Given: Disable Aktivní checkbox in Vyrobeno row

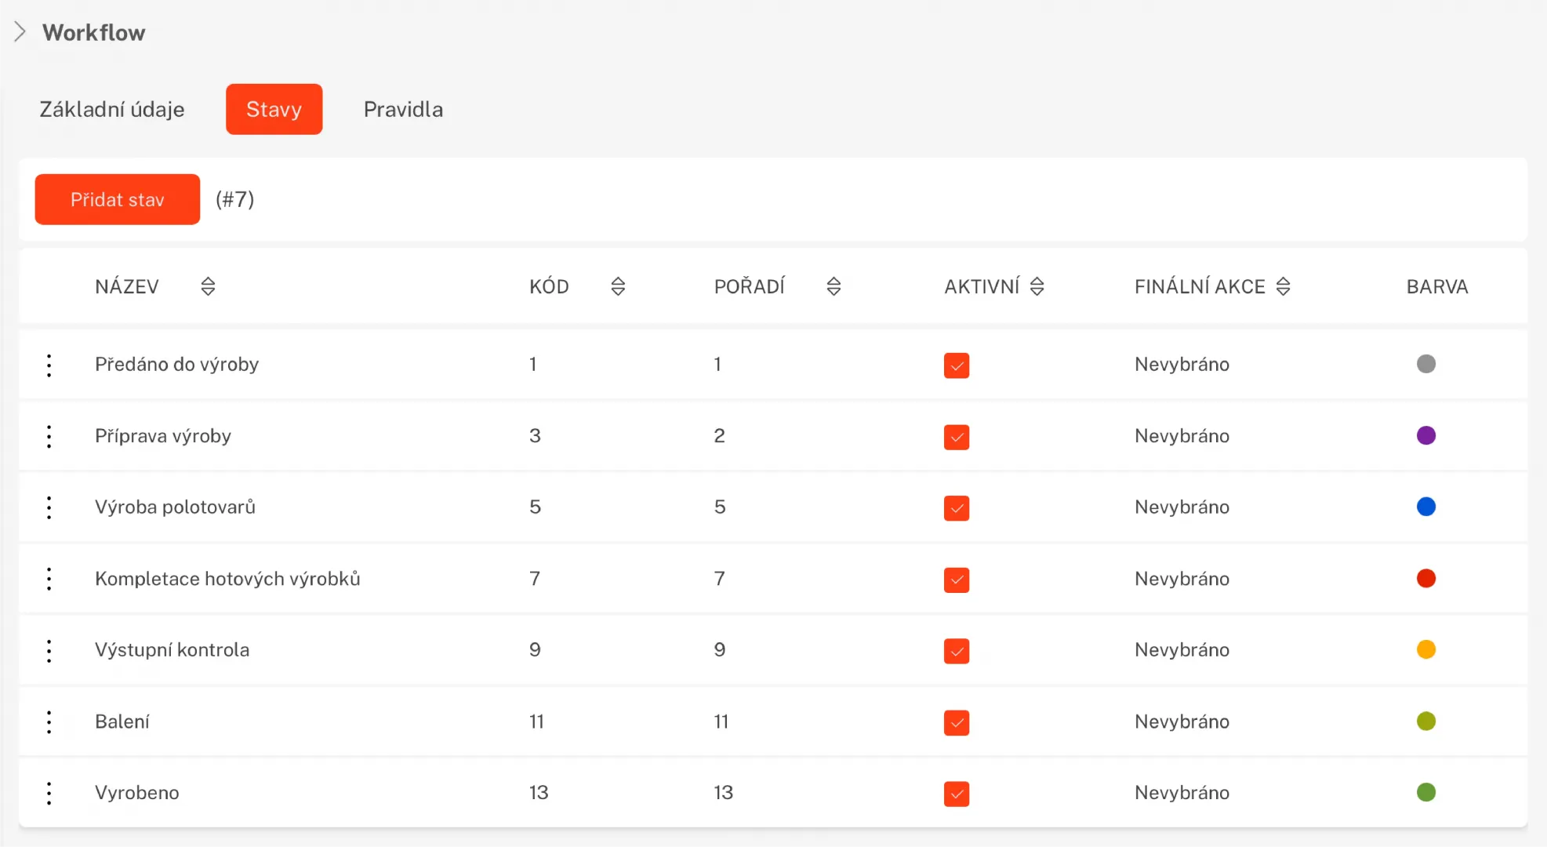Looking at the screenshot, I should coord(956,794).
